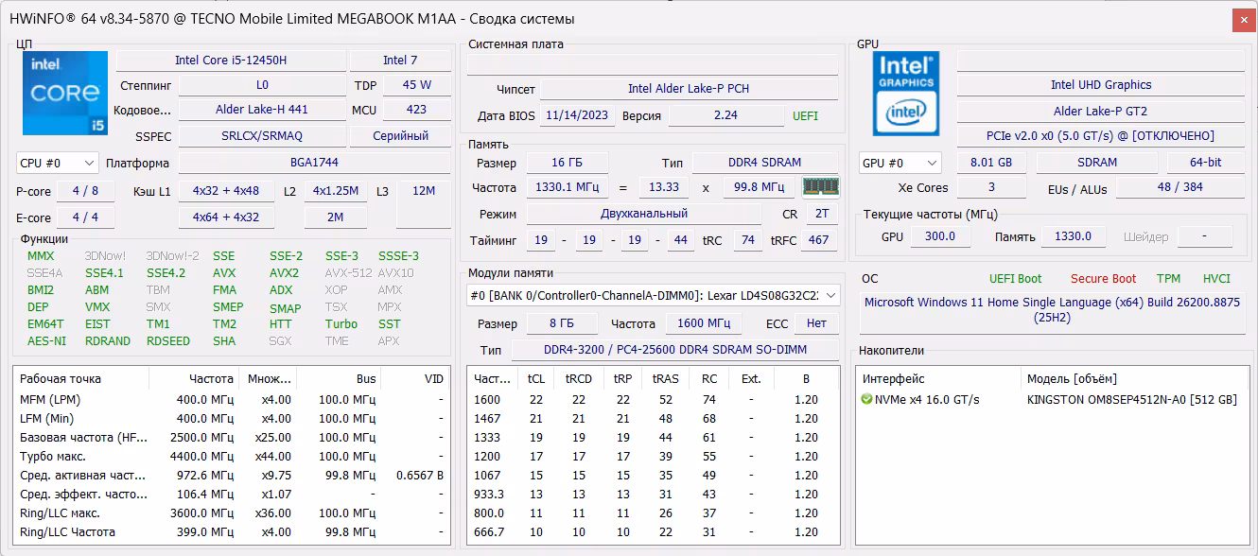
Task: Open the CPU #0 selector dropdown
Action: [x=57, y=164]
